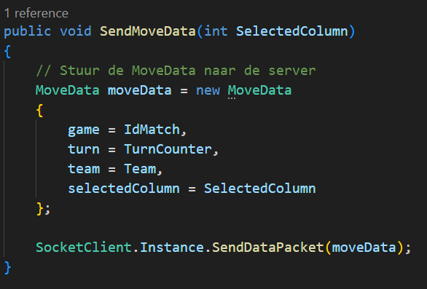Screen dimensions: 427x289
Task: Click the SendMoveData method name
Action: (148, 31)
